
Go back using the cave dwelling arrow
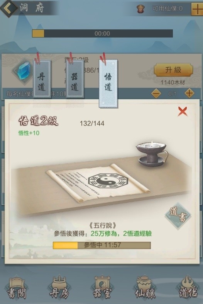pyautogui.click(x=8, y=8)
